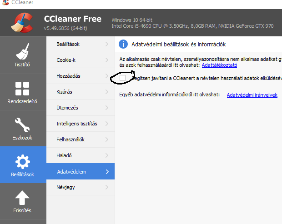Select the Felhasználók menu item
This screenshot has height=224, width=282.
pyautogui.click(x=81, y=139)
